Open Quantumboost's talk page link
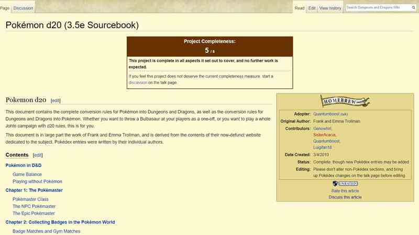Screen dimensions: 419x235 (x=344, y=114)
